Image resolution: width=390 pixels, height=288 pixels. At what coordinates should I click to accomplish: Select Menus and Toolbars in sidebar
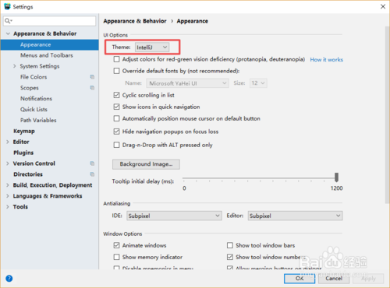click(47, 55)
